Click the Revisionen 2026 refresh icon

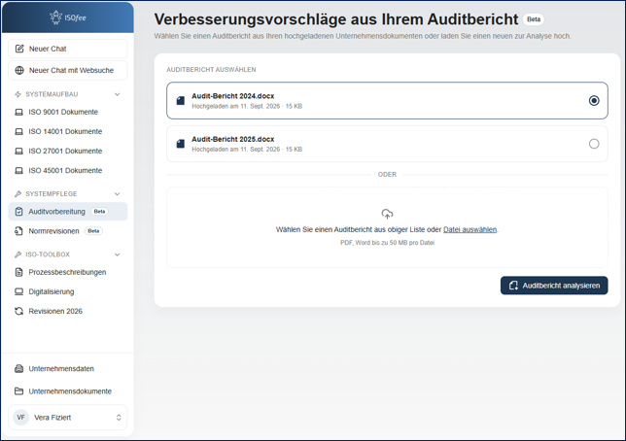(18, 311)
